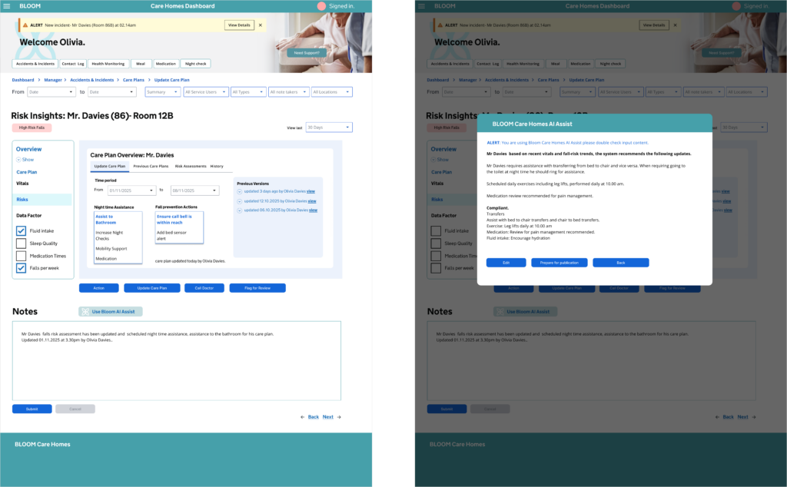Screen dimensions: 787x487
Task: Click the user avatar beside the bright Signed in text
Action: [321, 6]
